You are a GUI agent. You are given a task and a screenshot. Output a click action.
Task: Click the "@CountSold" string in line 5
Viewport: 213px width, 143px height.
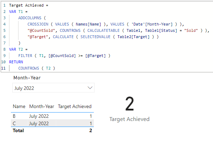(41, 30)
